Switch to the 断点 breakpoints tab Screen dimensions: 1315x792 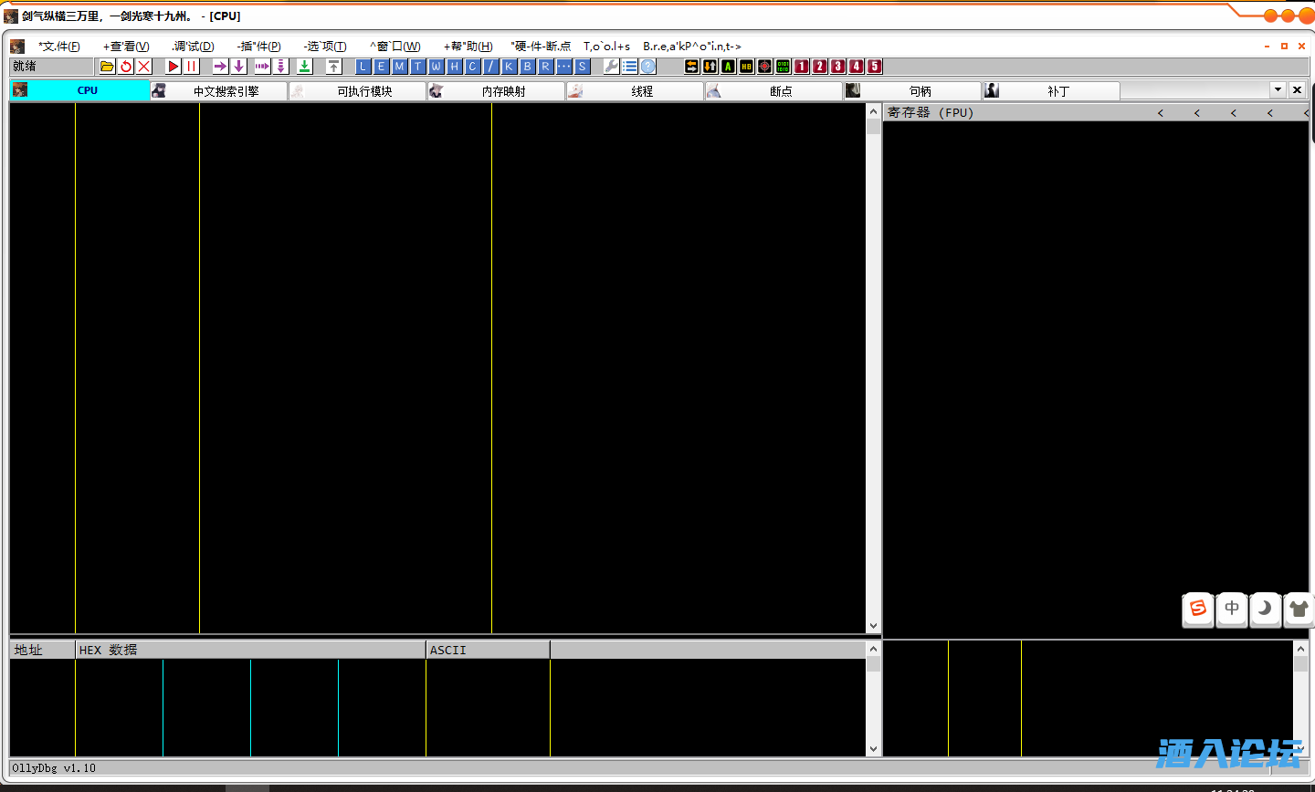(781, 91)
